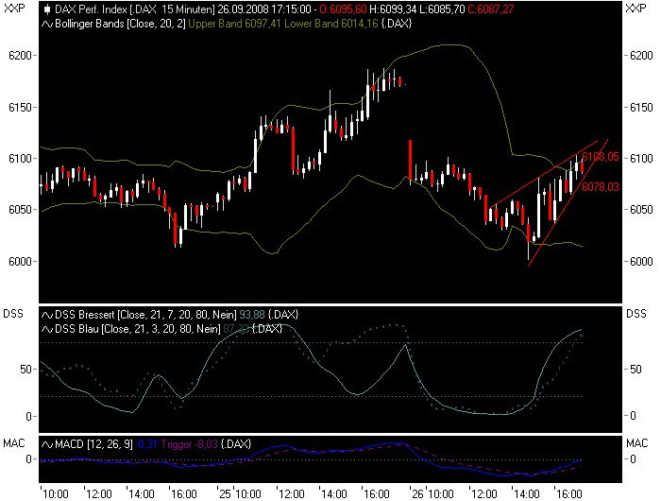
Task: Click the DSS Bressert [Close, 21, 7, 20, 80, Nein] label
Action: (x=145, y=315)
